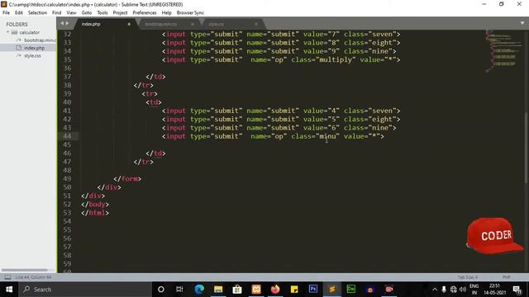Open the Find menu
This screenshot has width=529, height=297.
(x=57, y=13)
